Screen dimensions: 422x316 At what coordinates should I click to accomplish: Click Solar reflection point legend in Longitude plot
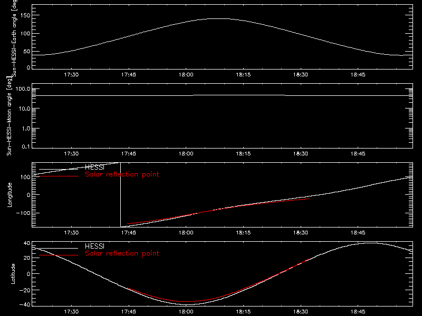click(122, 174)
